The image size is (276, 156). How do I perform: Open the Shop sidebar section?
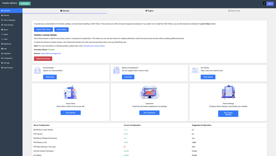[11, 49]
